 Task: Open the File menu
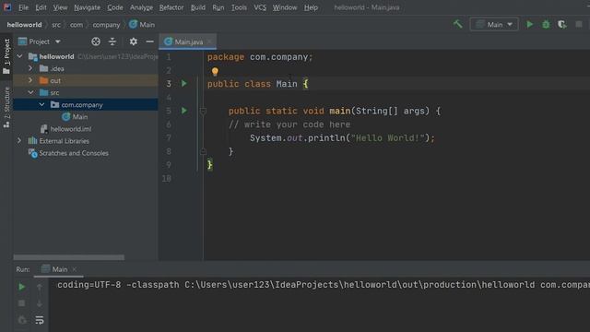point(23,7)
